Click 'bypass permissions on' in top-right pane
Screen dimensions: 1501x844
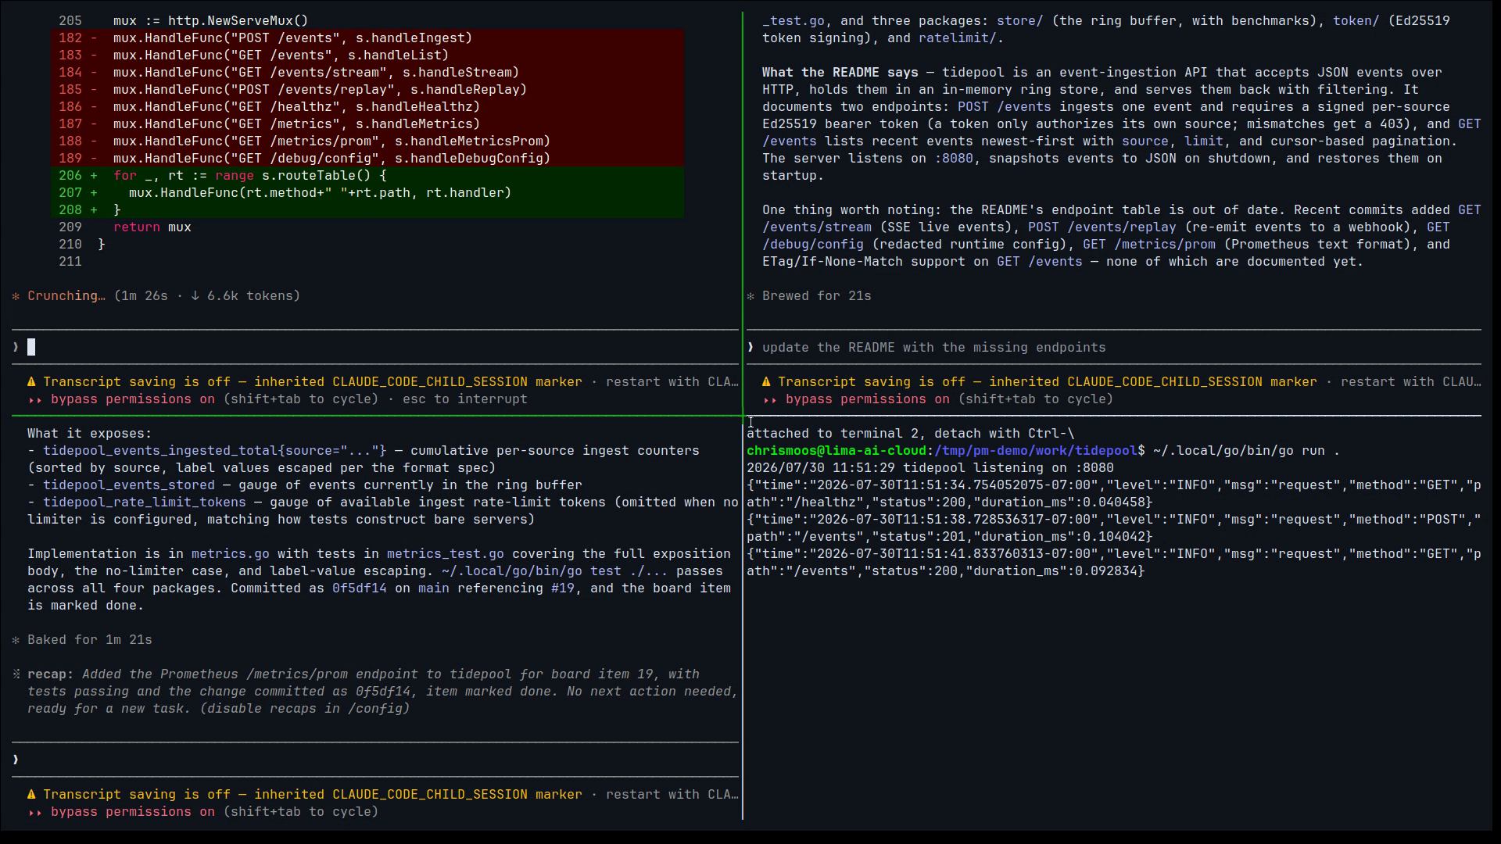coord(868,399)
